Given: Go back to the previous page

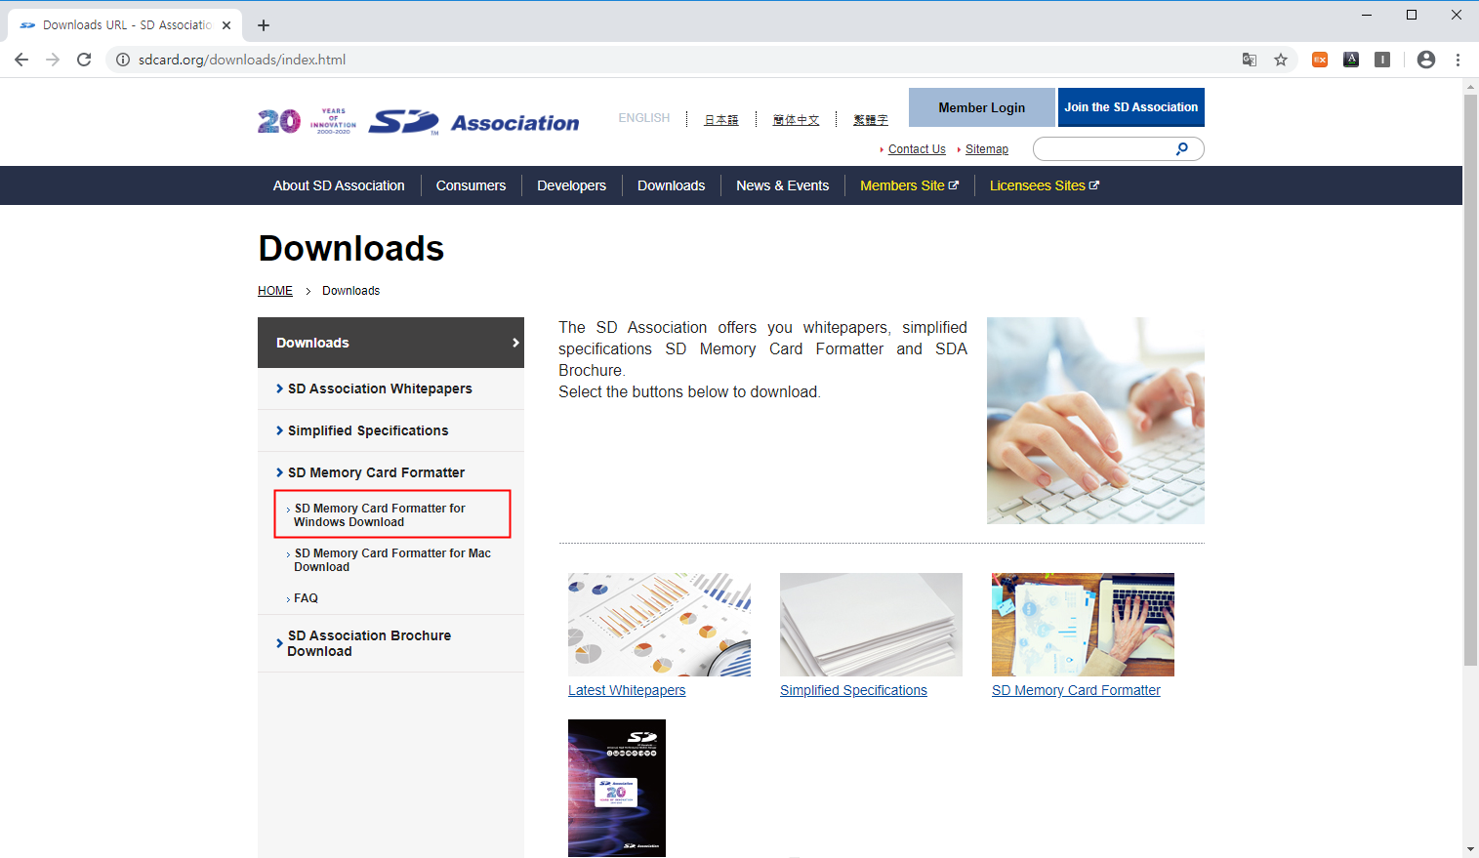Looking at the screenshot, I should 21,60.
